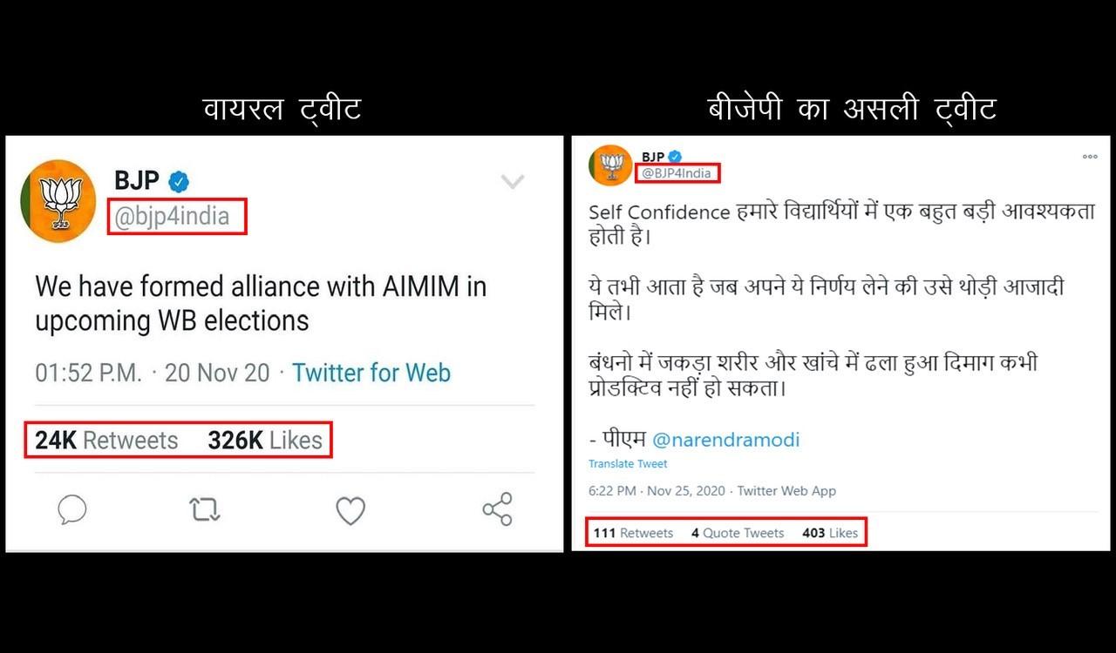Click the reply speech bubble icon

tap(72, 509)
